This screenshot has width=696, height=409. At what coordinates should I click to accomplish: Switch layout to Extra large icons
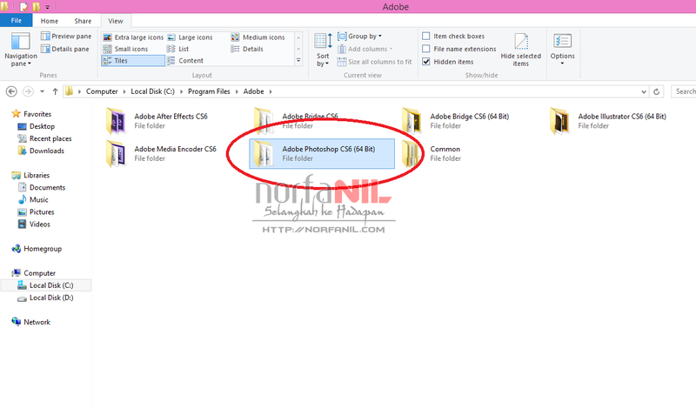click(x=133, y=37)
